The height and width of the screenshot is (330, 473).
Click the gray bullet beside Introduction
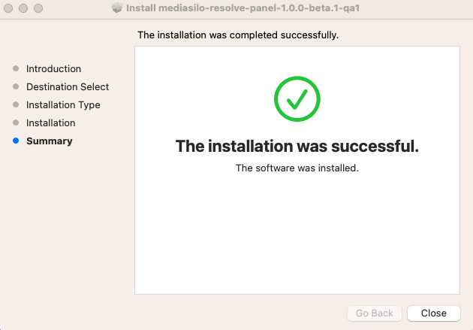(16, 68)
